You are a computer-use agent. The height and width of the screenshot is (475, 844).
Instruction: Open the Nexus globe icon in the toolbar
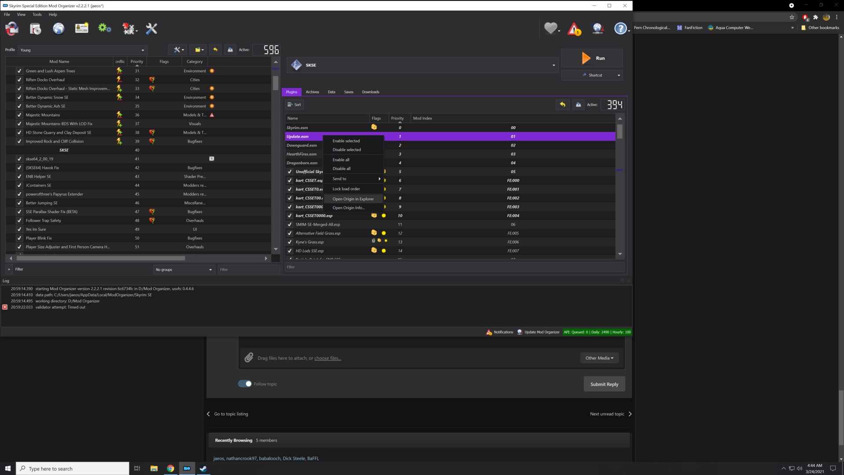pos(58,29)
